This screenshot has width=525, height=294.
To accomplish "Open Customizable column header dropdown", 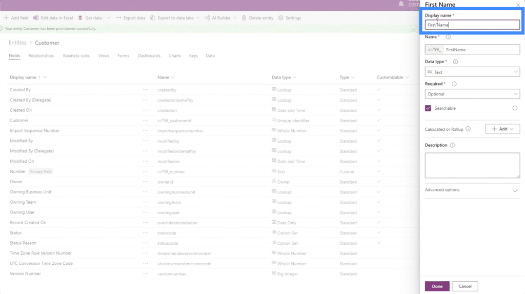I will pyautogui.click(x=407, y=77).
